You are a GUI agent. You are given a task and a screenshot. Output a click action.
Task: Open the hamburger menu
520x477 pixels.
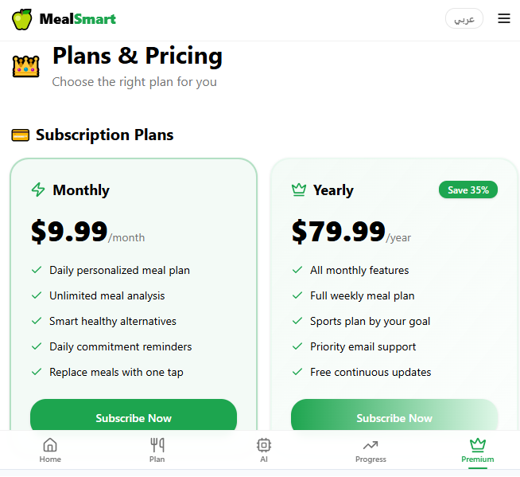coord(504,19)
